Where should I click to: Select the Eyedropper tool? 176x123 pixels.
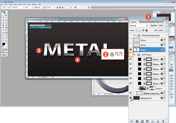[x=6, y=38]
